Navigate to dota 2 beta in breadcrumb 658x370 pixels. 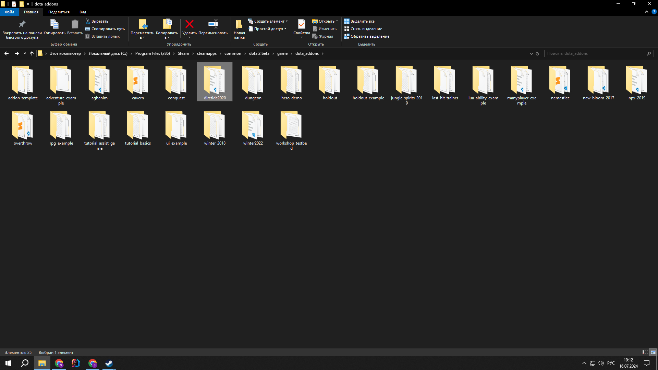pos(259,53)
